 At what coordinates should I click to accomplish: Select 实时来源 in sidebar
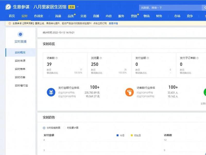point(20,61)
